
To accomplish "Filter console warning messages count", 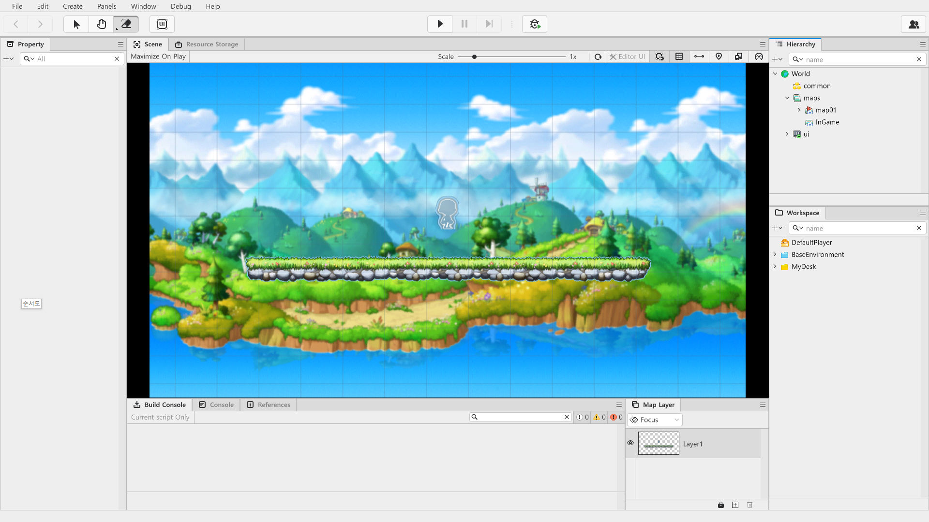I will coord(599,417).
